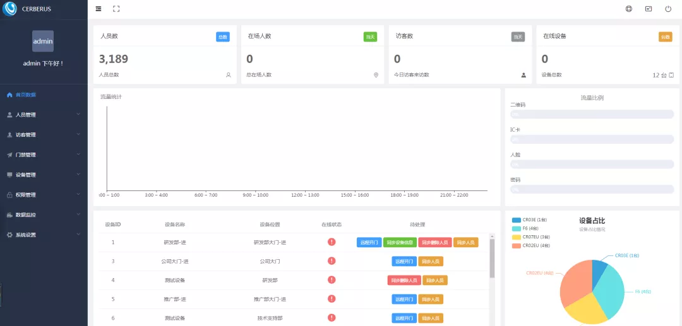This screenshot has height=326, width=682.
Task: Click the round skin icon in top bar
Action: [628, 9]
